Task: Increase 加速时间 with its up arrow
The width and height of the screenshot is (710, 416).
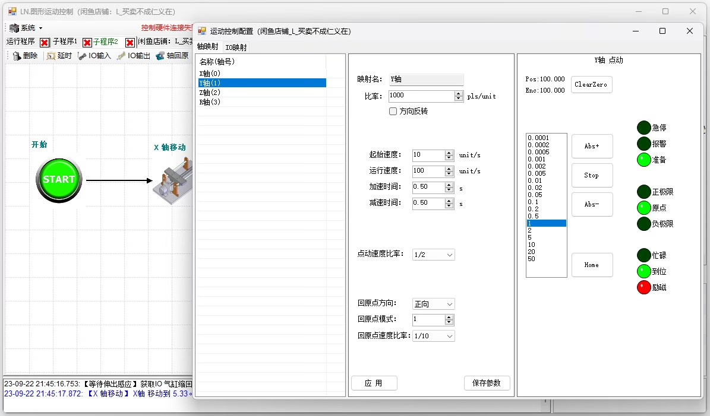Action: [449, 185]
